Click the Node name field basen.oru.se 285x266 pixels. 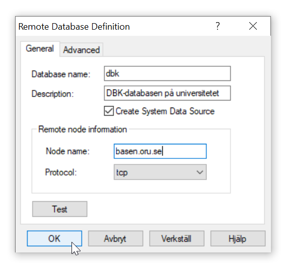click(160, 151)
